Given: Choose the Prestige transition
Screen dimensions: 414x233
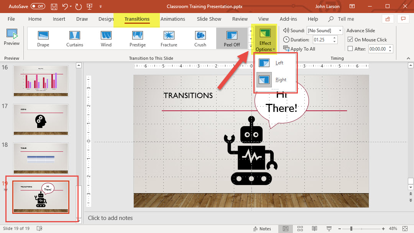Looking at the screenshot, I should (137, 39).
